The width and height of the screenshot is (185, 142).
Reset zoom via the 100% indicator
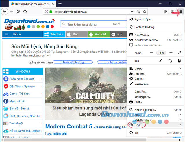(161, 53)
